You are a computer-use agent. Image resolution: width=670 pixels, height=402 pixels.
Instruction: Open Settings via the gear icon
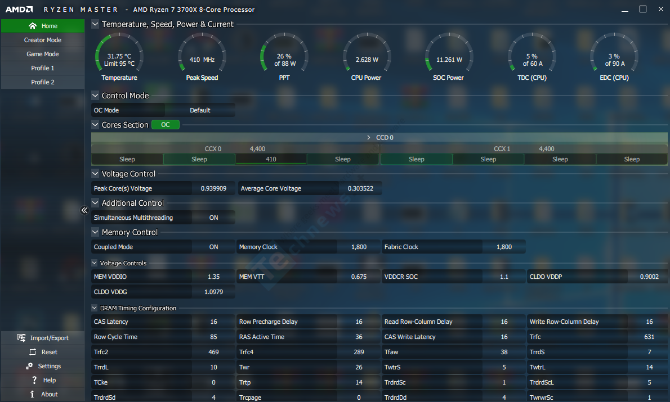[29, 366]
